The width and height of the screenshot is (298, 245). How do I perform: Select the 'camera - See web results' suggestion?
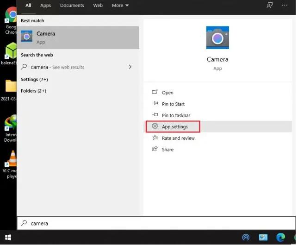click(x=78, y=67)
